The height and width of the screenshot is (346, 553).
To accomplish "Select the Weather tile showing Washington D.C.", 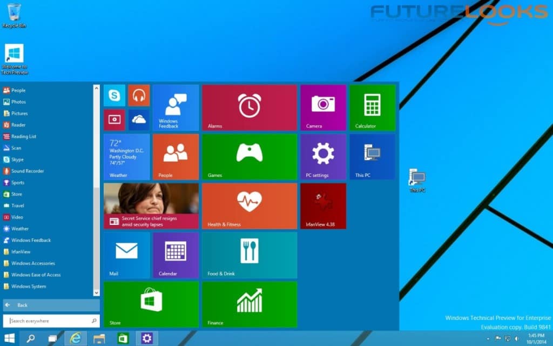I will pos(126,157).
